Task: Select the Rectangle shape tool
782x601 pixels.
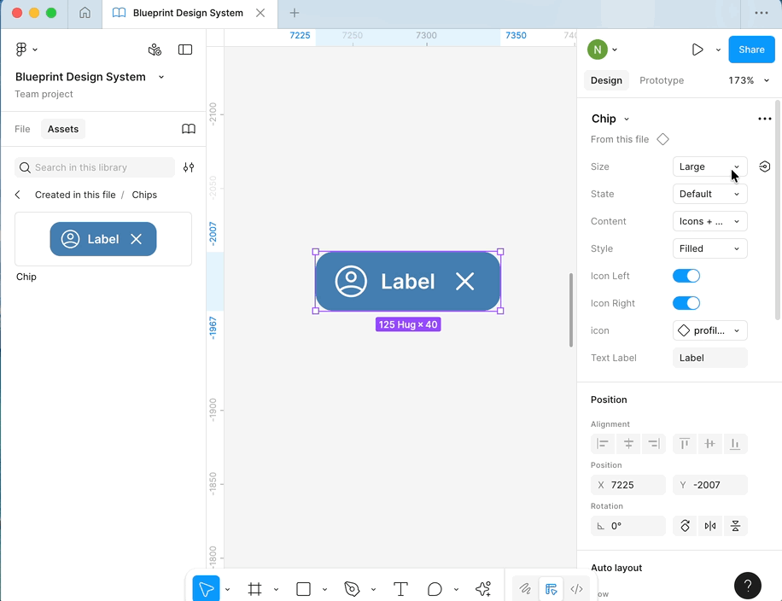Action: 303,589
